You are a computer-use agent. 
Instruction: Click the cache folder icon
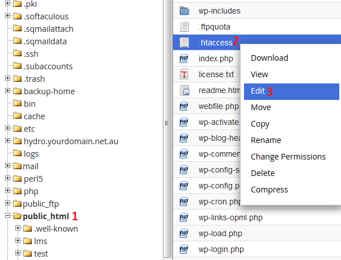17,116
